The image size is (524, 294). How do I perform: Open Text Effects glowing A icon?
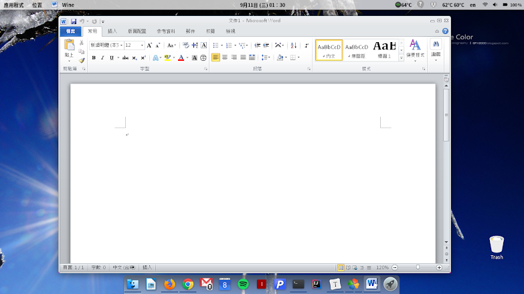155,57
